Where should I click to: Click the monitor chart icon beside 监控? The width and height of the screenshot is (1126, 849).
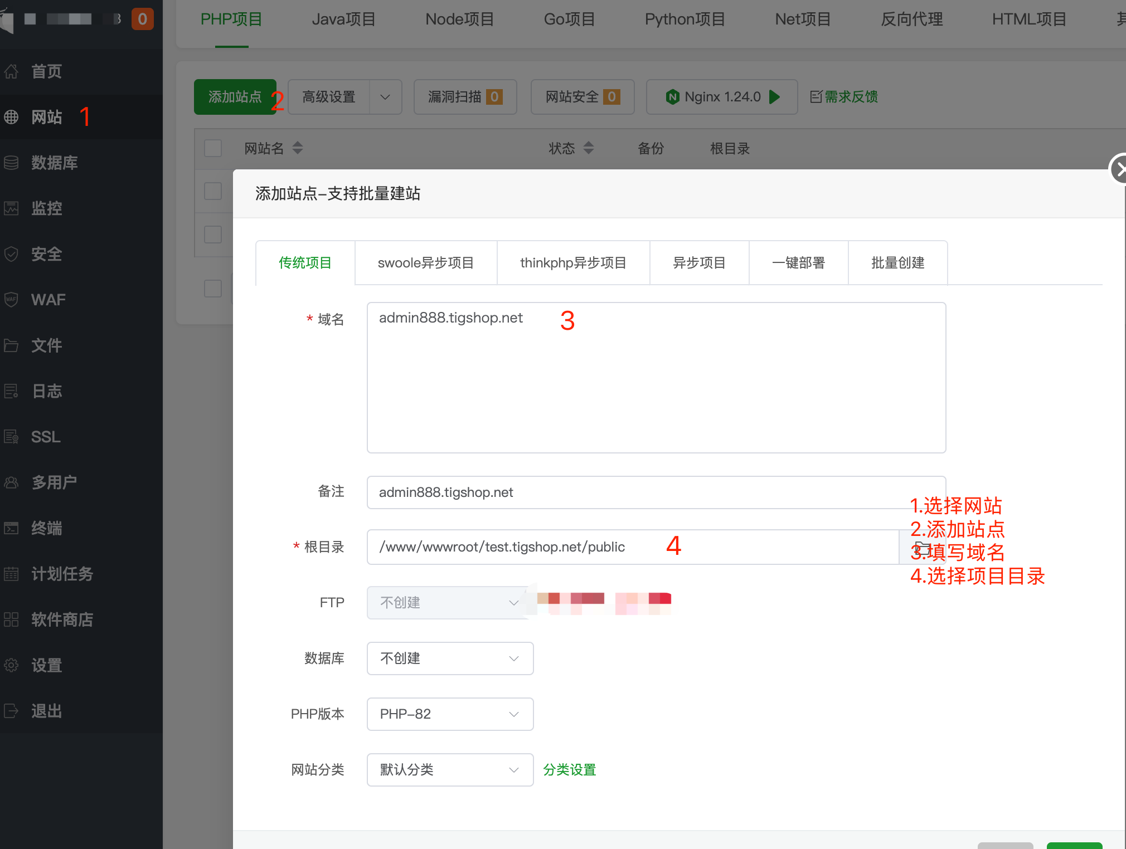coord(11,208)
